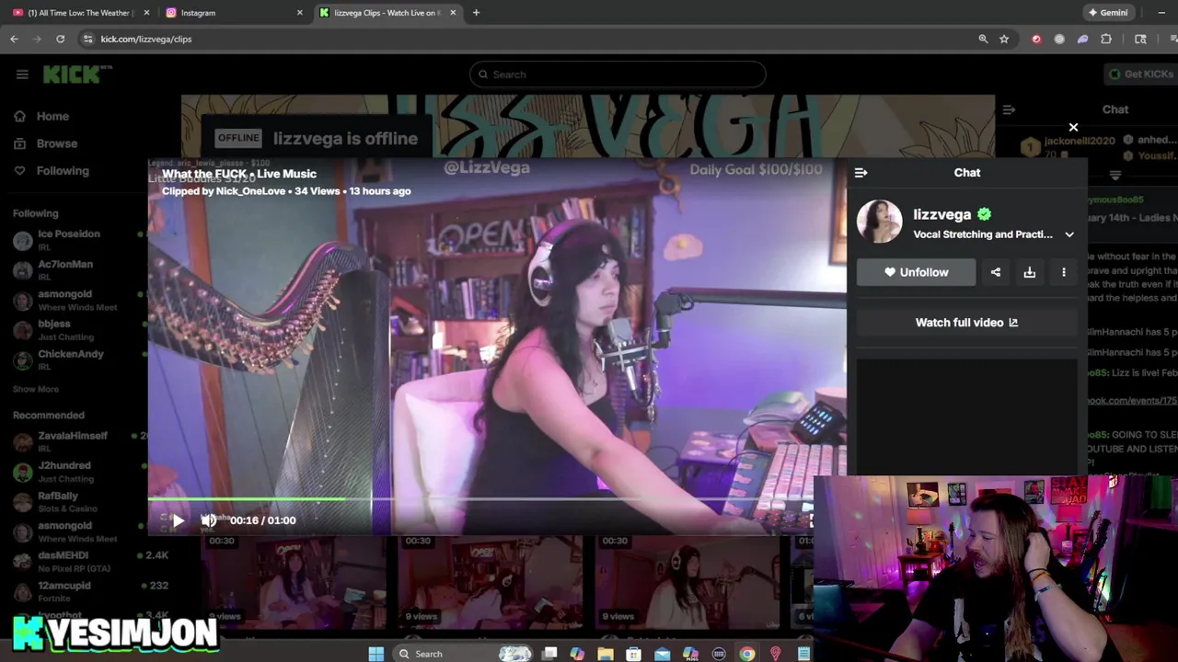Image resolution: width=1178 pixels, height=662 pixels.
Task: Click the address bar URL
Action: (146, 39)
